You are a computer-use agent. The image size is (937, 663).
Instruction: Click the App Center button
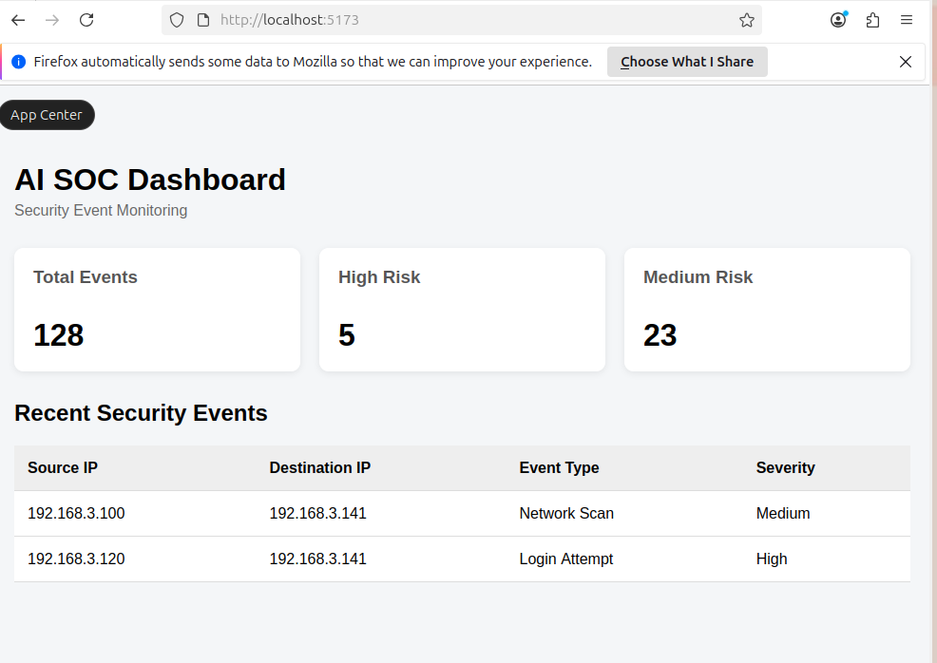click(47, 115)
